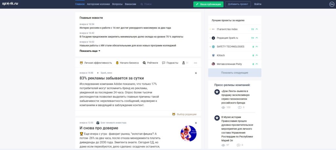This screenshot has height=150, width=336.
Task: Focus the Поиск search field
Action: (x=148, y=4)
